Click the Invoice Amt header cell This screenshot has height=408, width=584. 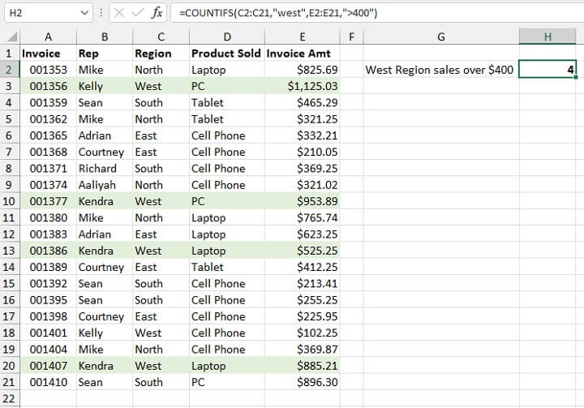(302, 54)
